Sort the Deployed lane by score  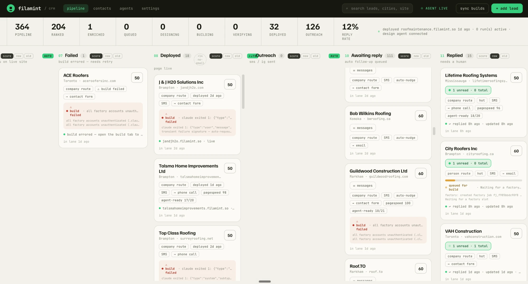pos(216,56)
